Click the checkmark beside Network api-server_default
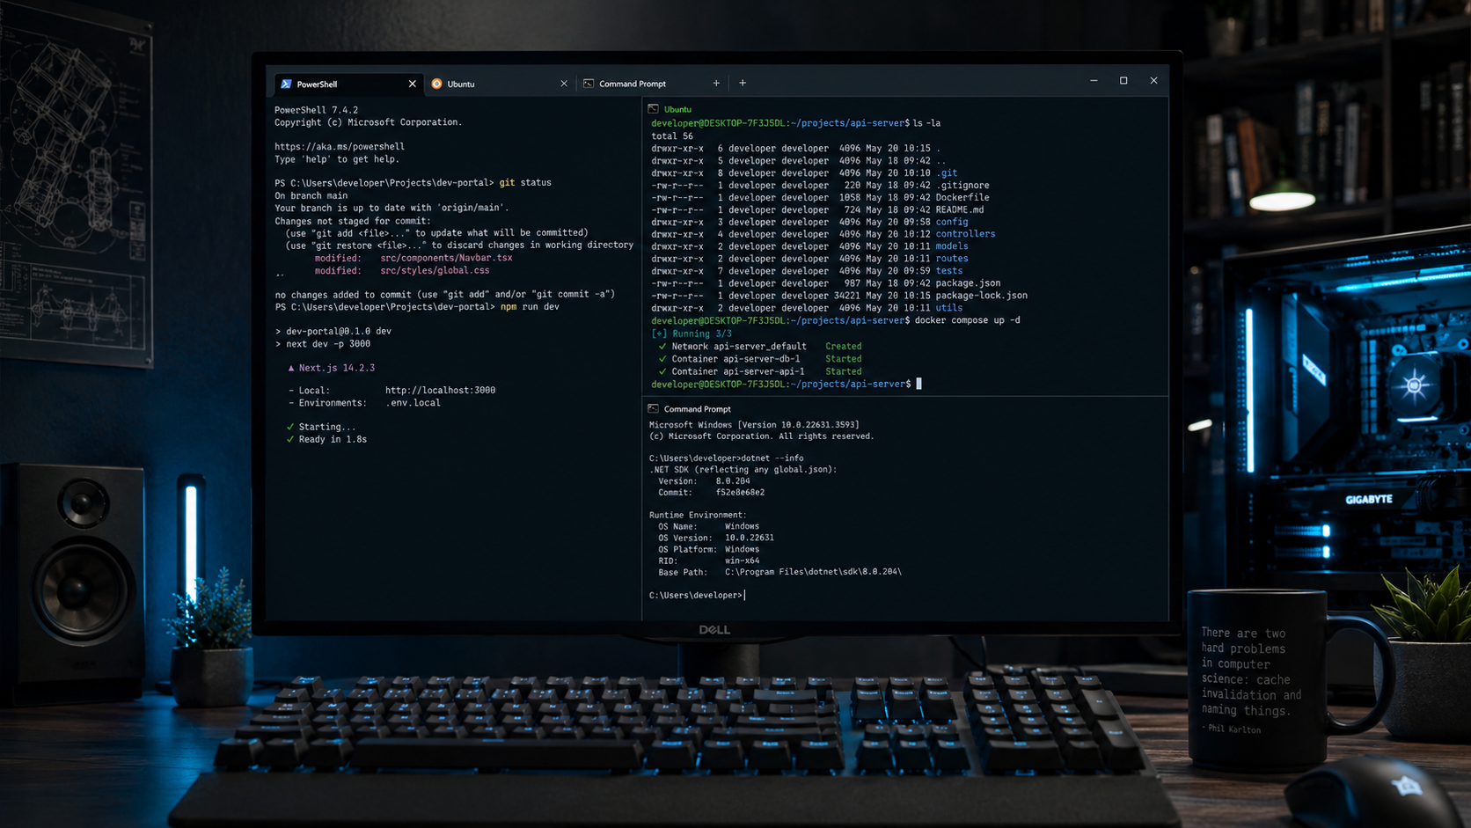Image resolution: width=1471 pixels, height=828 pixels. (x=662, y=346)
